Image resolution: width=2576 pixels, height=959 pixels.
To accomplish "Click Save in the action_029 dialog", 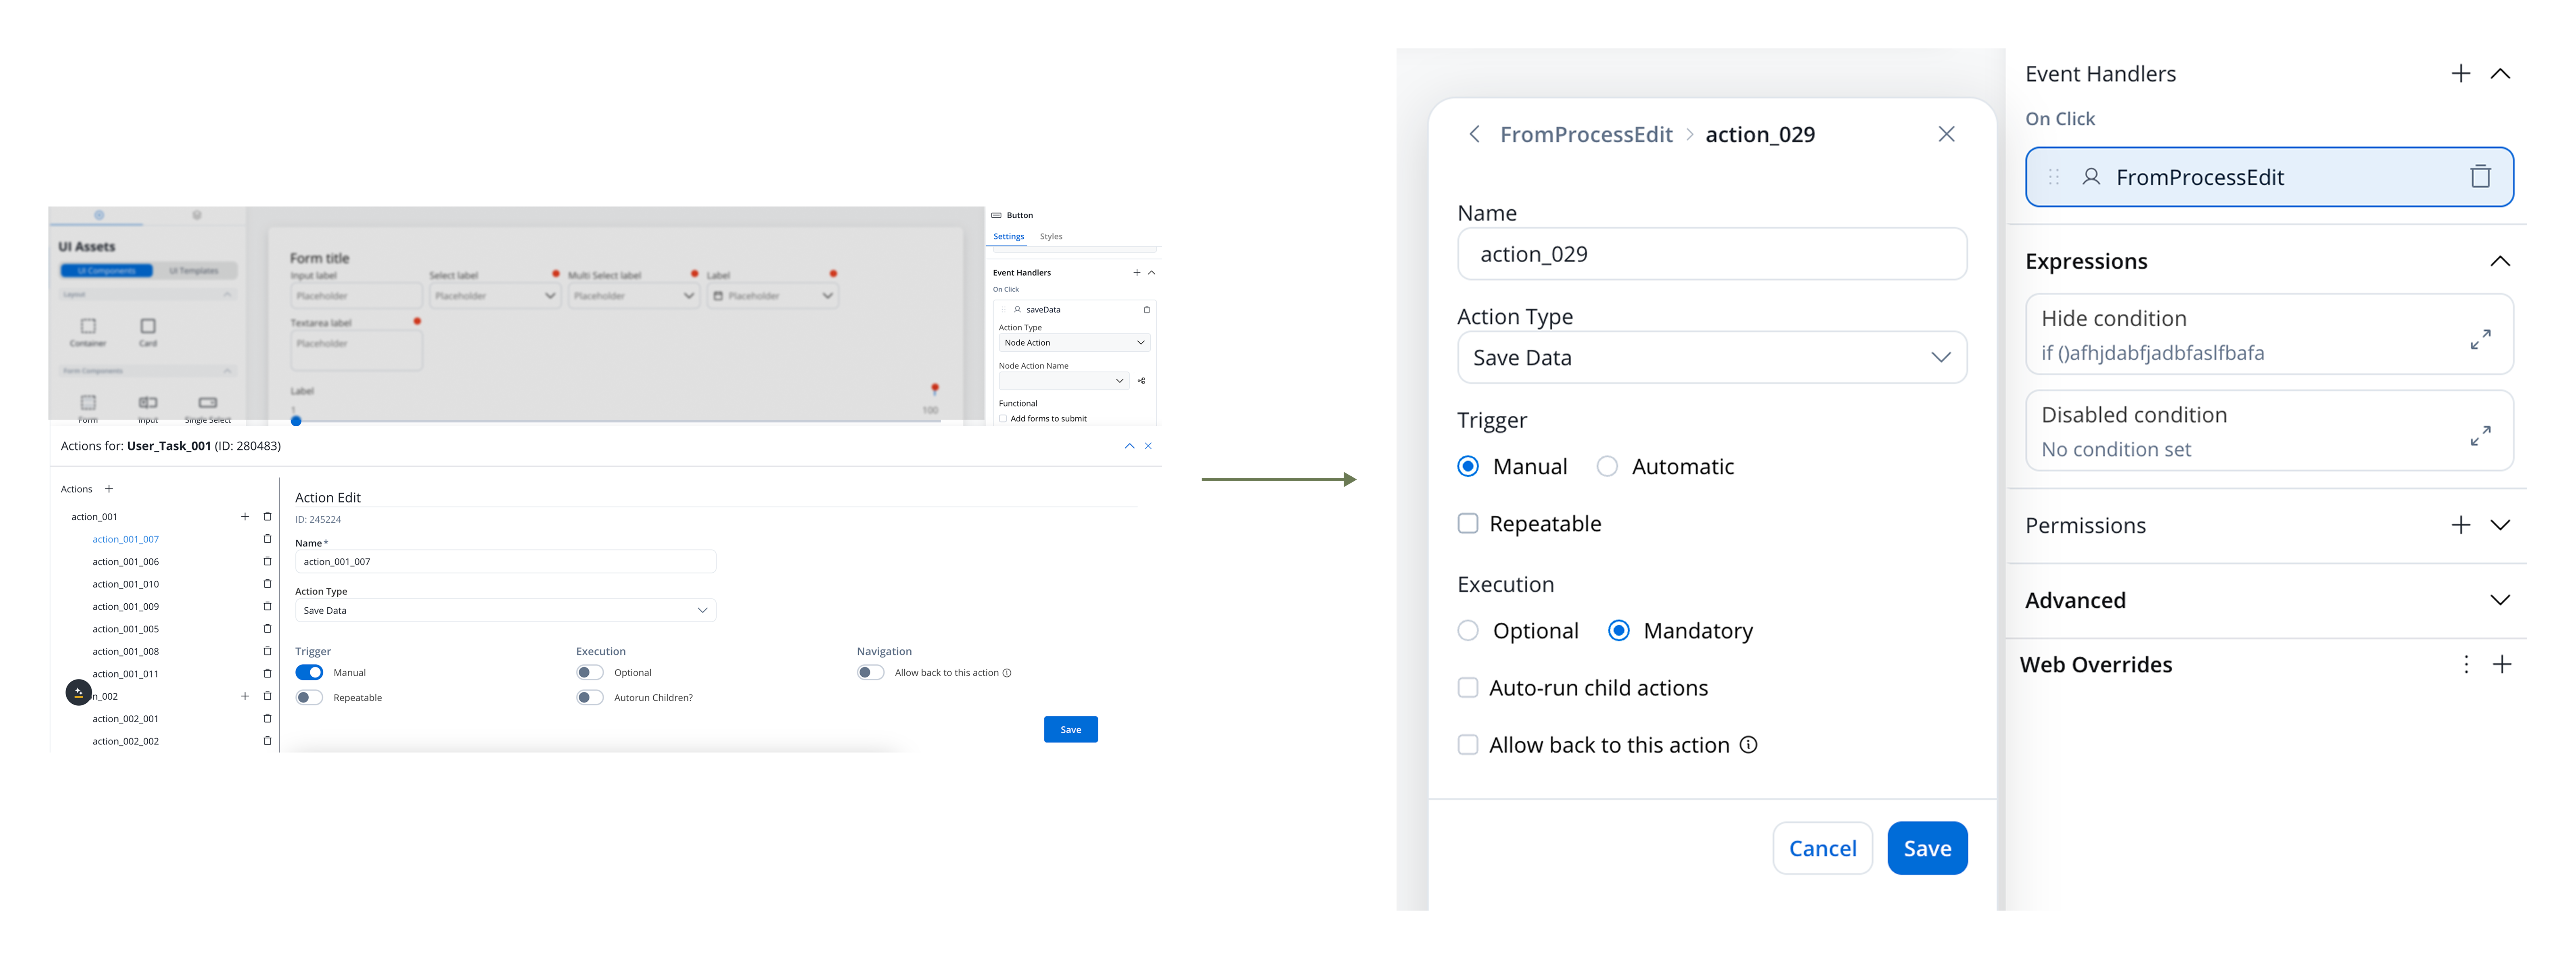I will tap(1927, 848).
